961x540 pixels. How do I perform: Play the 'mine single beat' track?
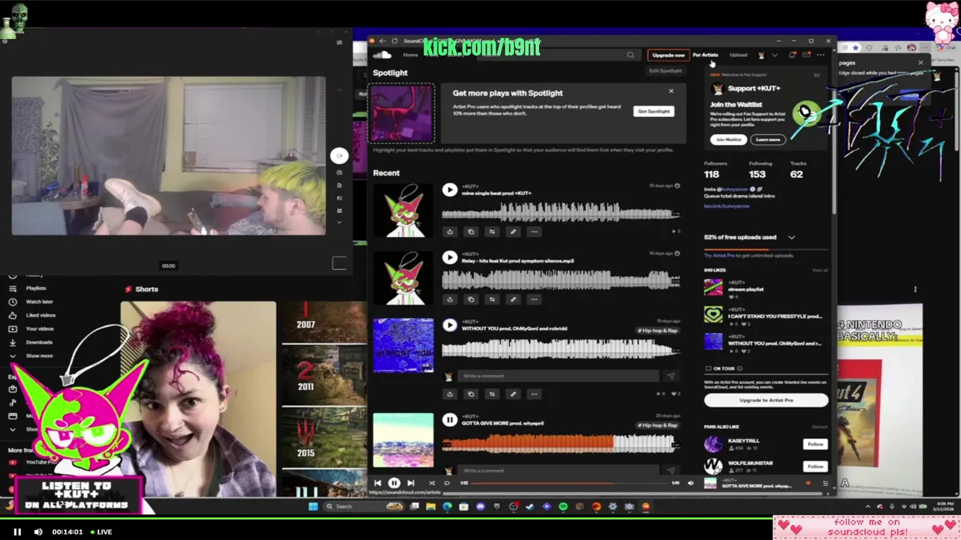coord(450,190)
